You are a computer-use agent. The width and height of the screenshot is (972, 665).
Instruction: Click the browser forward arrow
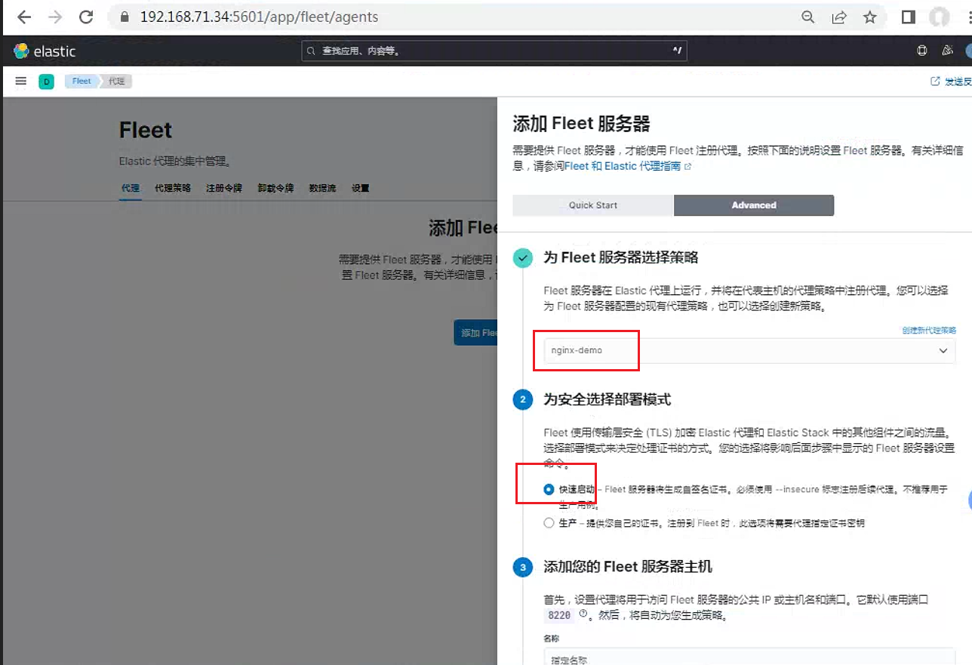click(54, 17)
